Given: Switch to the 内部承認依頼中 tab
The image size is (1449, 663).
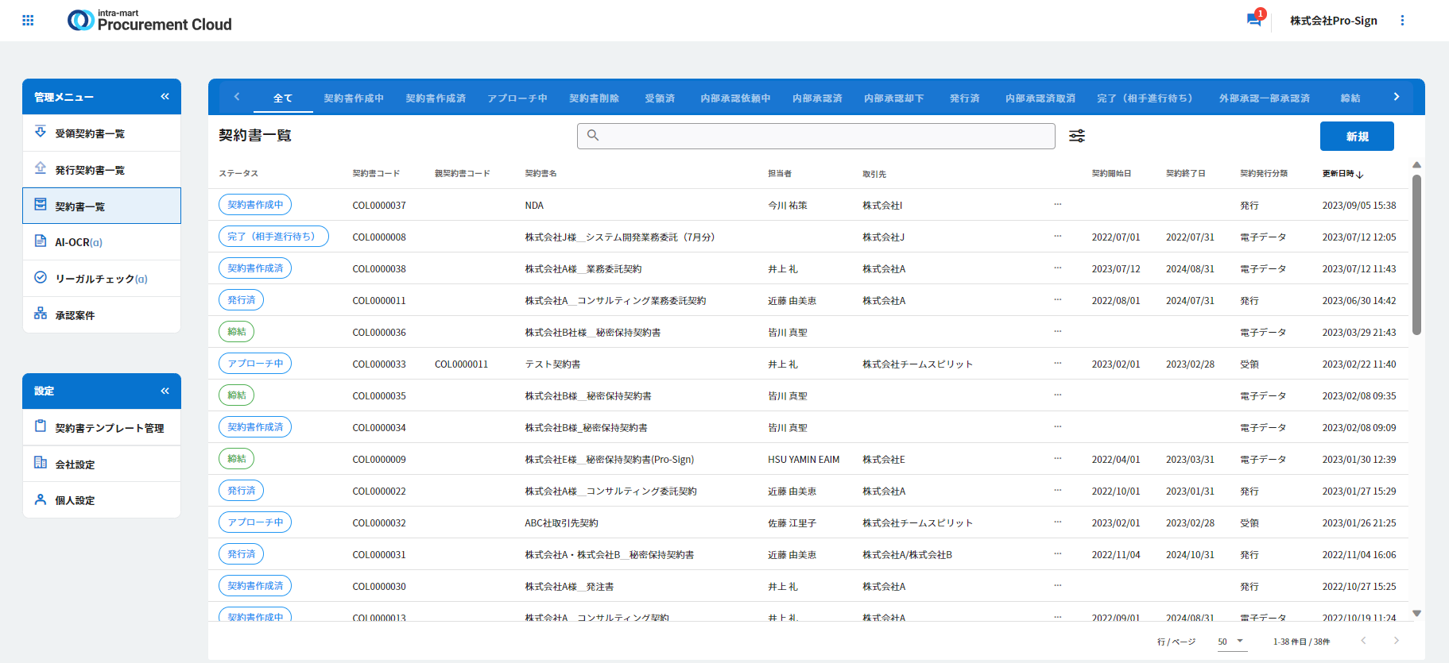Looking at the screenshot, I should tap(735, 98).
